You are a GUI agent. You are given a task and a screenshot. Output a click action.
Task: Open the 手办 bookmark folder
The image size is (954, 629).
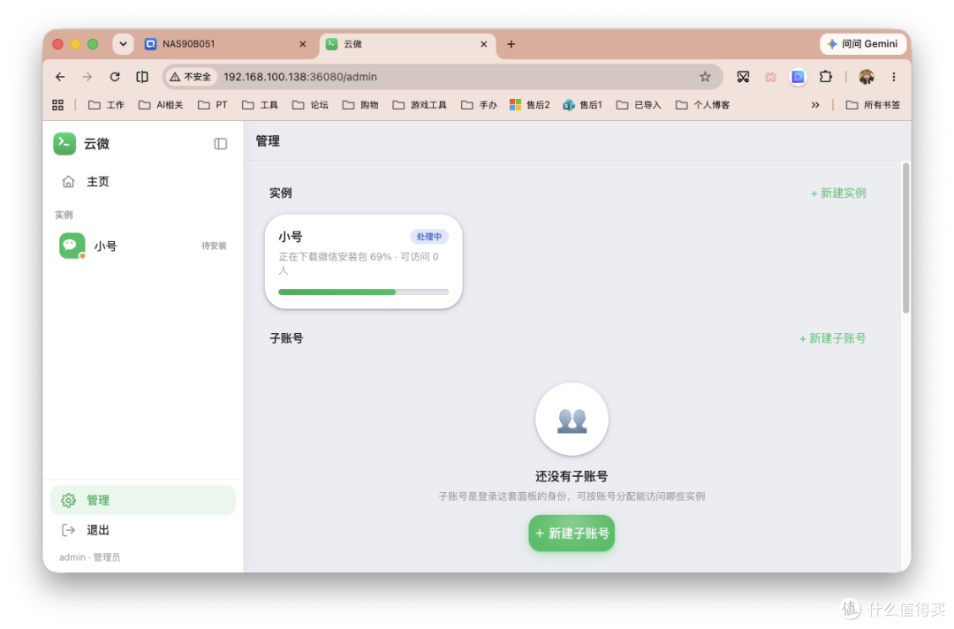(480, 104)
